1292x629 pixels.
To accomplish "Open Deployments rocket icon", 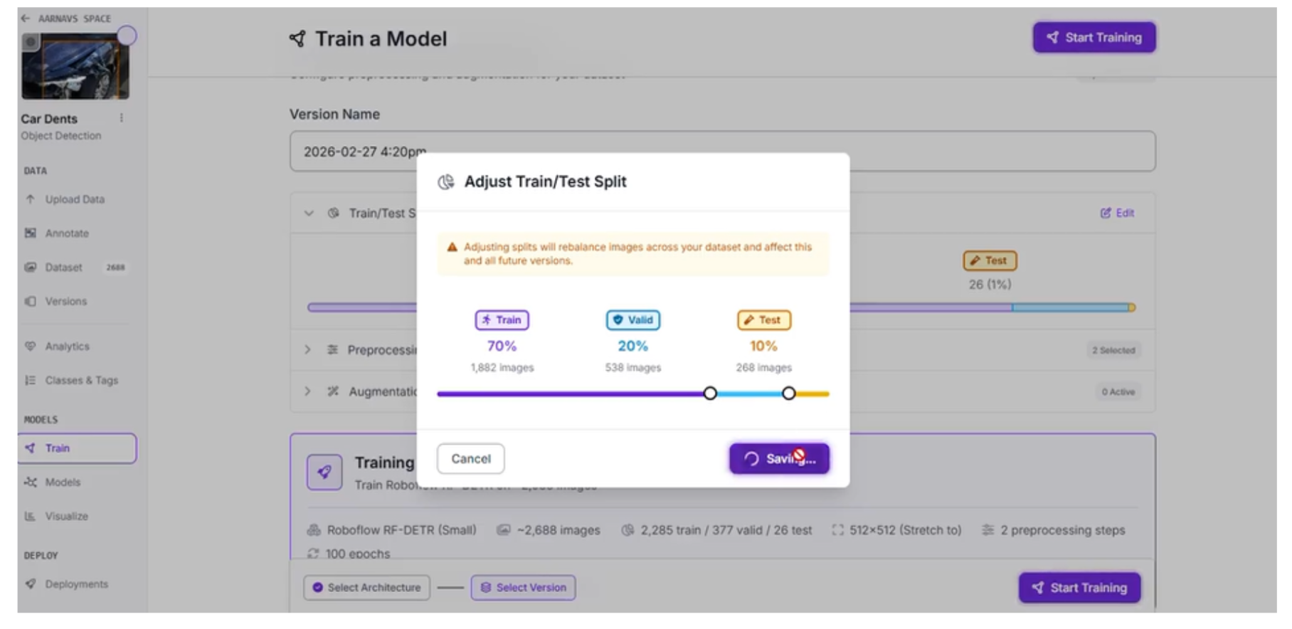I will [x=31, y=584].
